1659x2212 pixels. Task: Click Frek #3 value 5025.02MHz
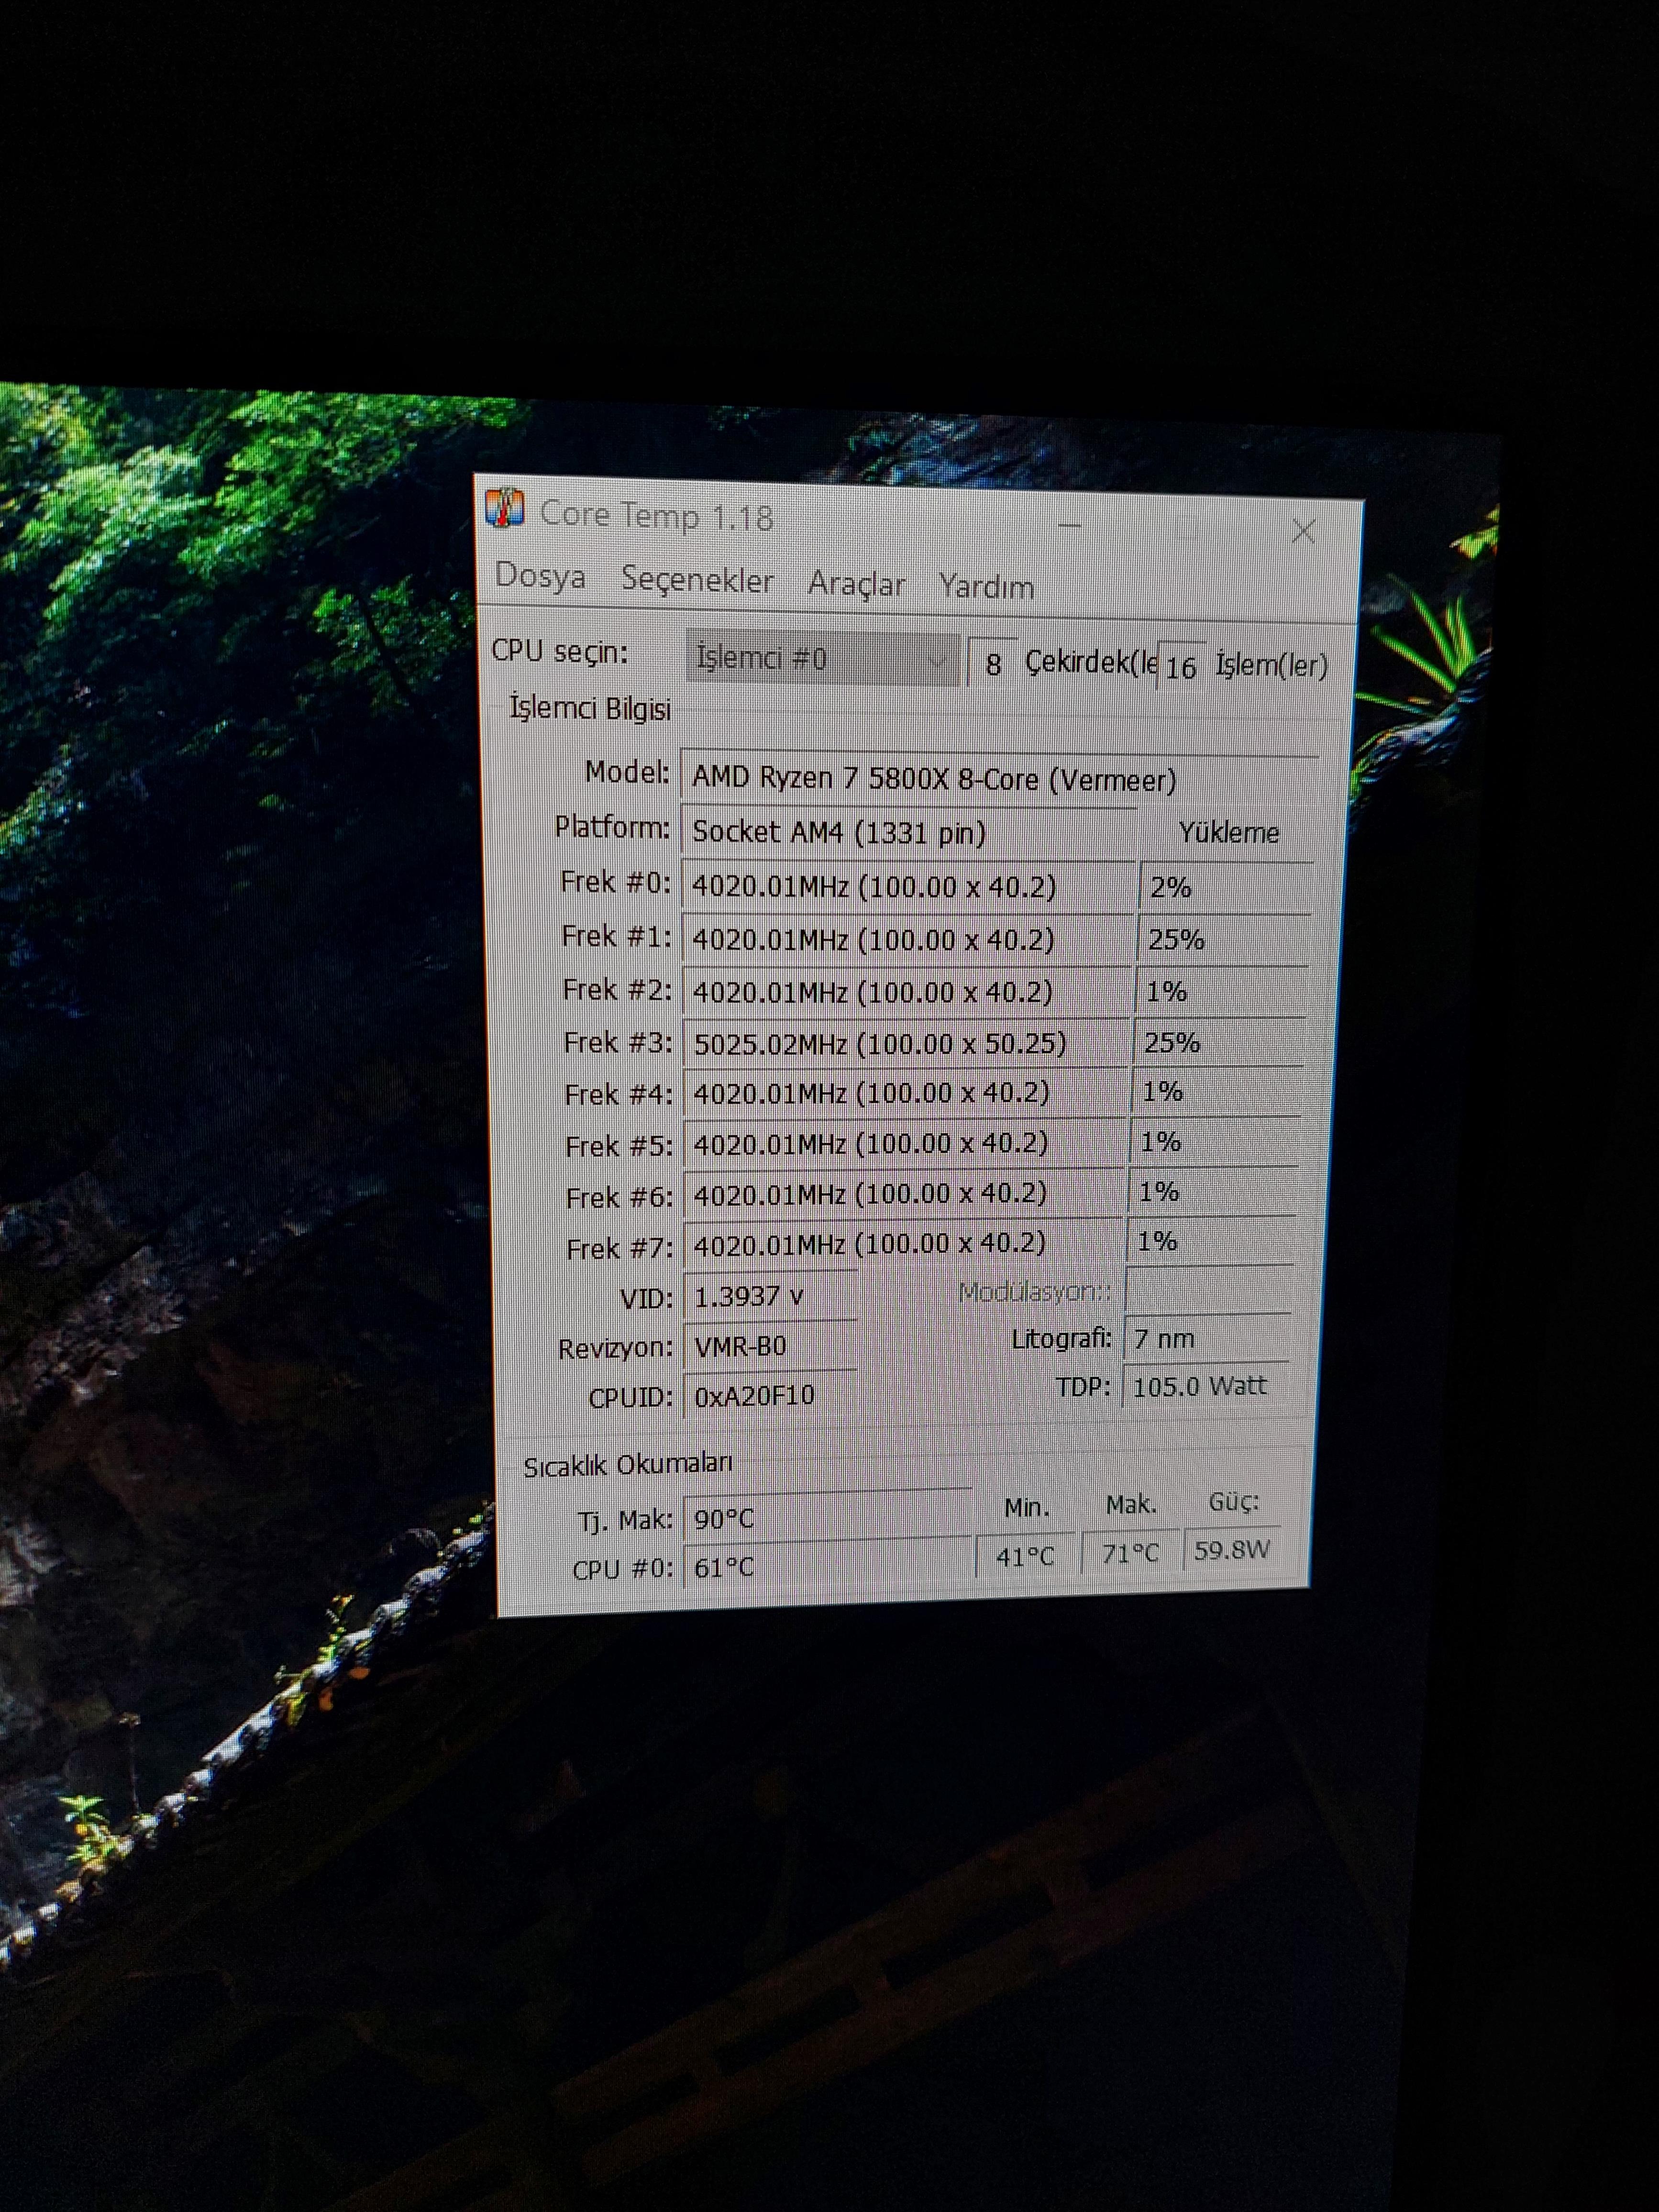coord(906,1043)
